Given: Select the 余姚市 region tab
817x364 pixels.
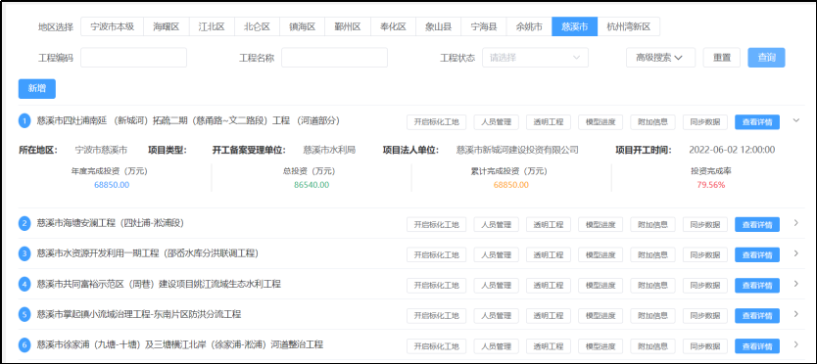Looking at the screenshot, I should [529, 27].
